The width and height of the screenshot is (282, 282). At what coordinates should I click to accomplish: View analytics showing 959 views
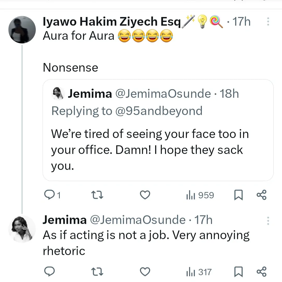[x=200, y=195]
